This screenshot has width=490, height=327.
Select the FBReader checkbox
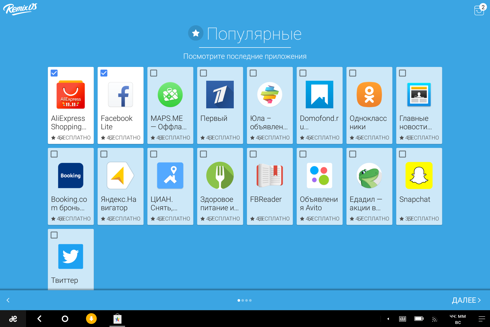[x=253, y=154]
